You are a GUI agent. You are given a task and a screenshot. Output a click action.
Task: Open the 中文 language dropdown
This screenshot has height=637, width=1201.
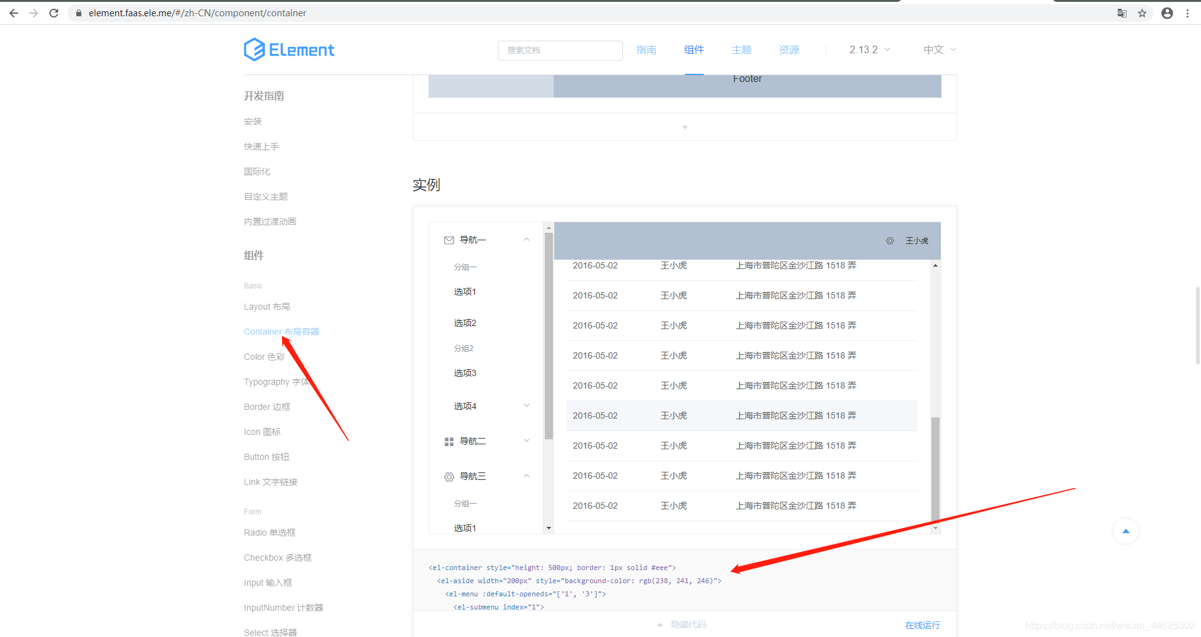tap(940, 49)
